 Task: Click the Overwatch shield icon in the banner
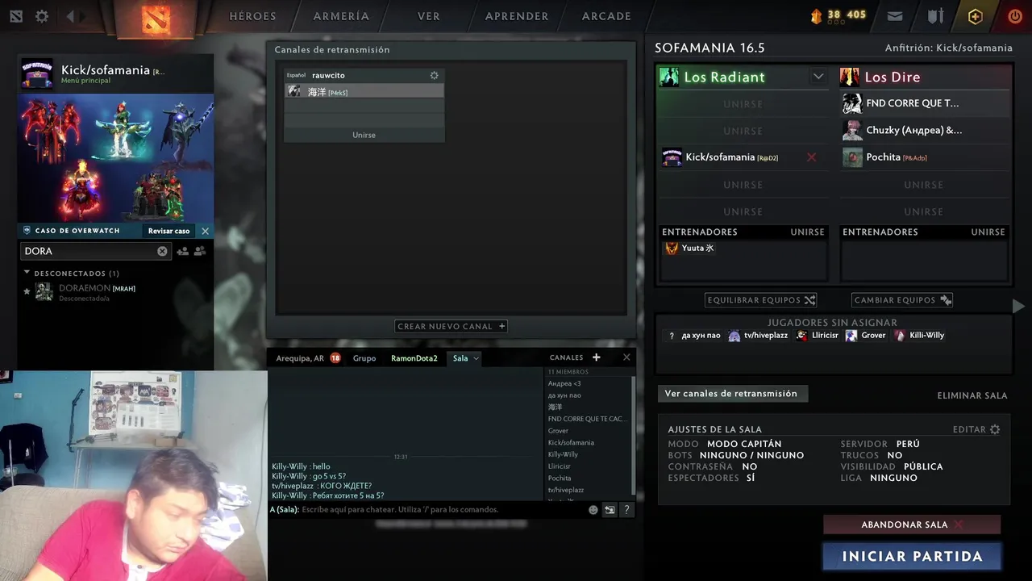click(x=27, y=231)
